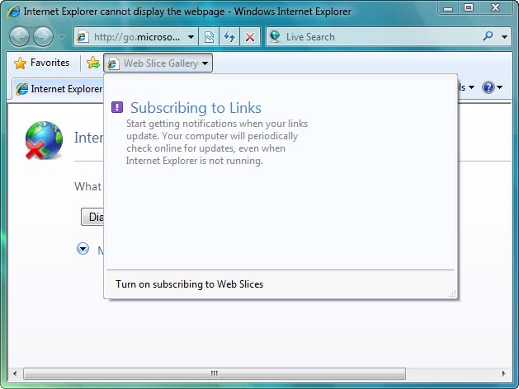Select the Internet Explorer cannot display tab
The width and height of the screenshot is (519, 389).
pyautogui.click(x=58, y=89)
